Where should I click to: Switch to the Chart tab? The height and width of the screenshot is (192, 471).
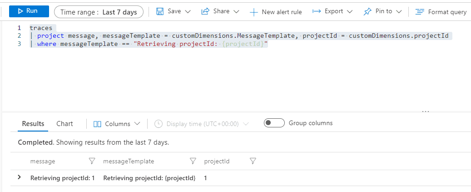[64, 124]
